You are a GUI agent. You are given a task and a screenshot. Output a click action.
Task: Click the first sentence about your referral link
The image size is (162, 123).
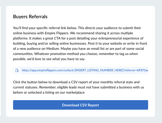(45, 28)
